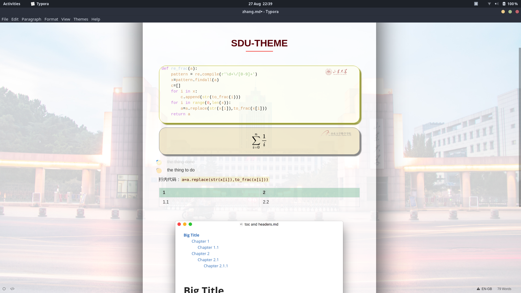Click the Shandong University logo in code block

coord(336,72)
